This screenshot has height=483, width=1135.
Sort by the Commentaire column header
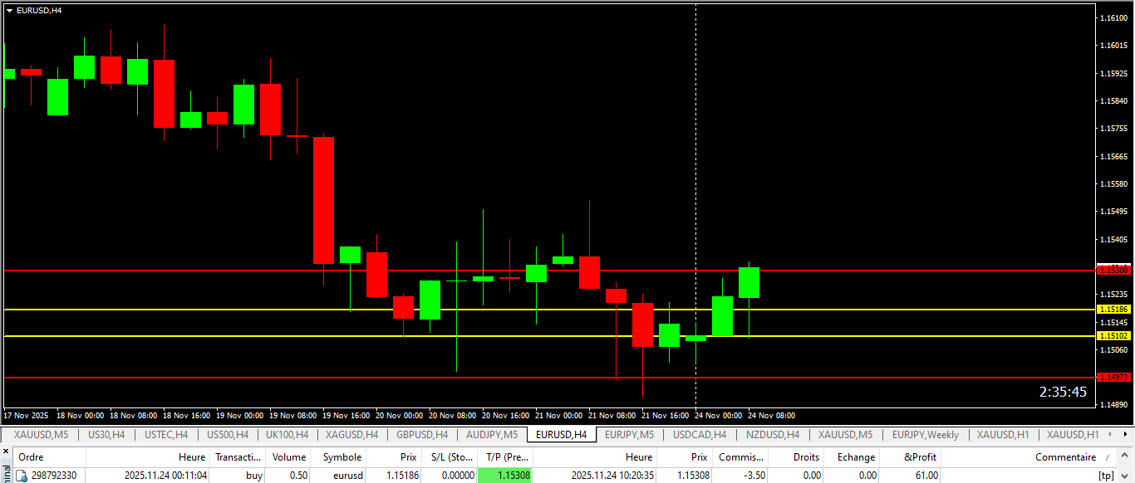pos(1030,457)
